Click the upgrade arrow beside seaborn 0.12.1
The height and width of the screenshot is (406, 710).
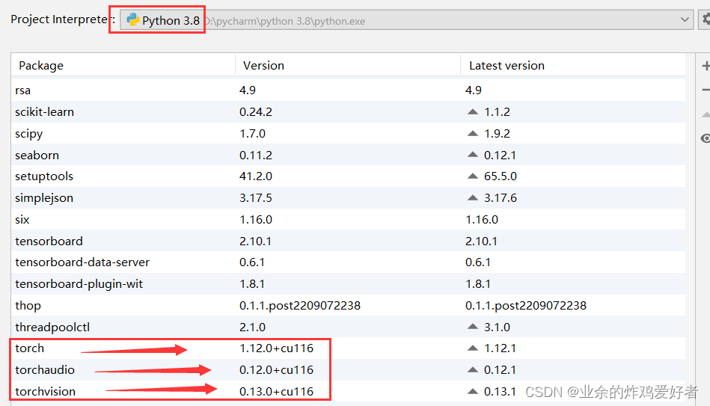[473, 155]
